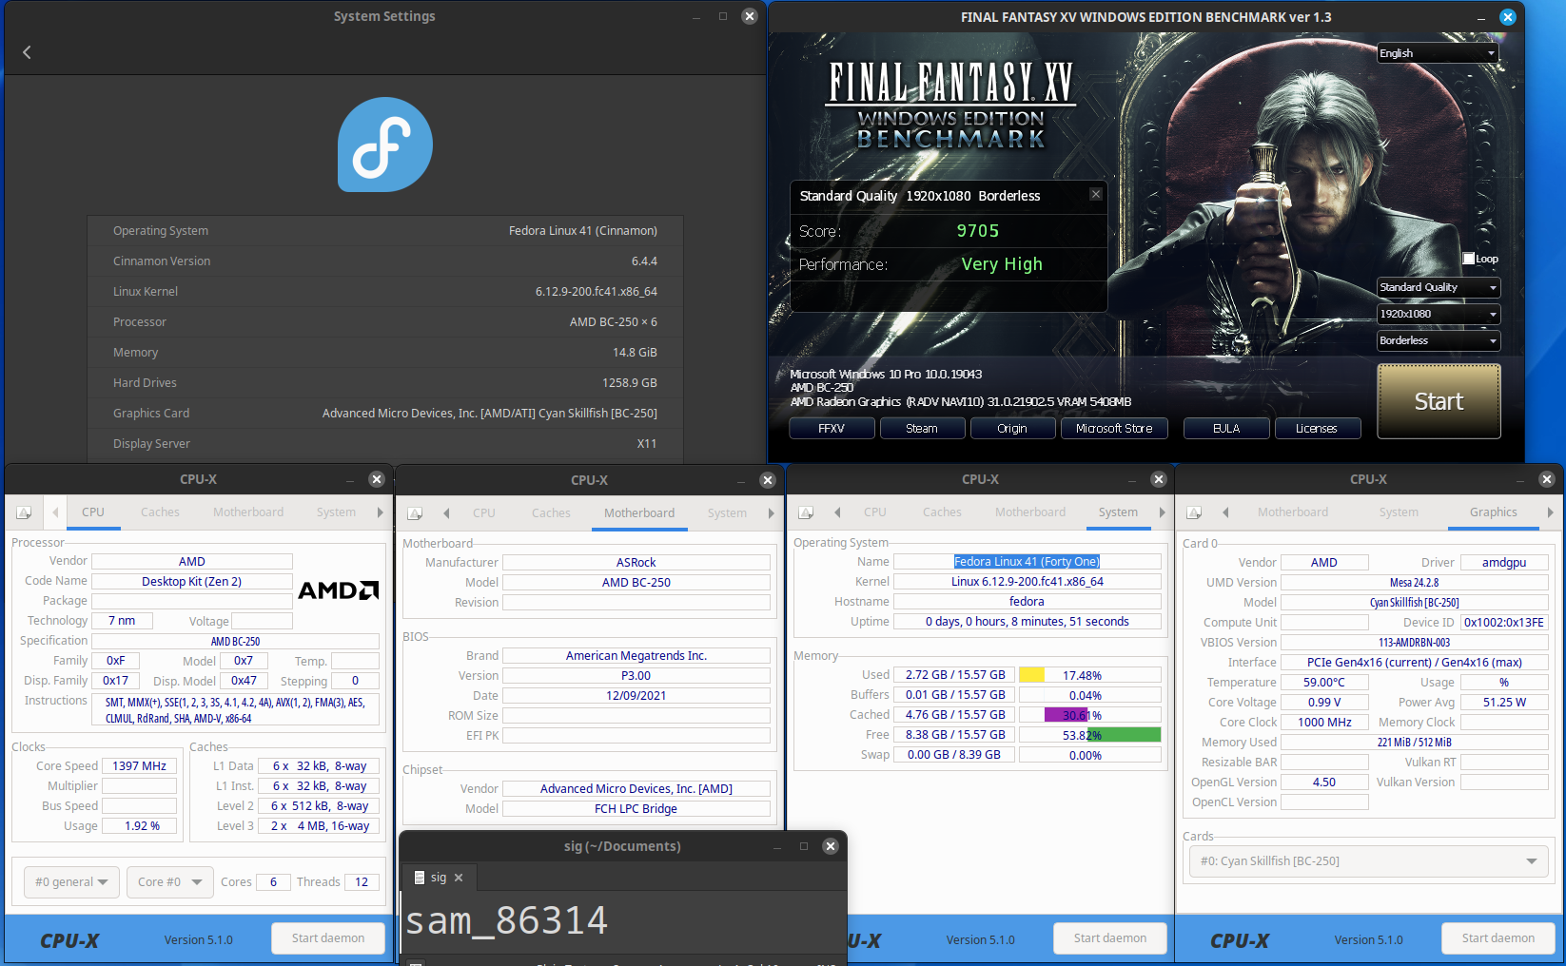Click the Threads count field showing 12
1566x966 pixels.
point(362,882)
